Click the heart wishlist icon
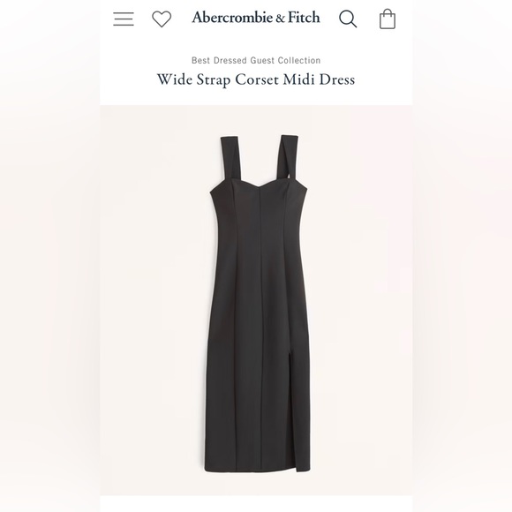 pyautogui.click(x=162, y=19)
